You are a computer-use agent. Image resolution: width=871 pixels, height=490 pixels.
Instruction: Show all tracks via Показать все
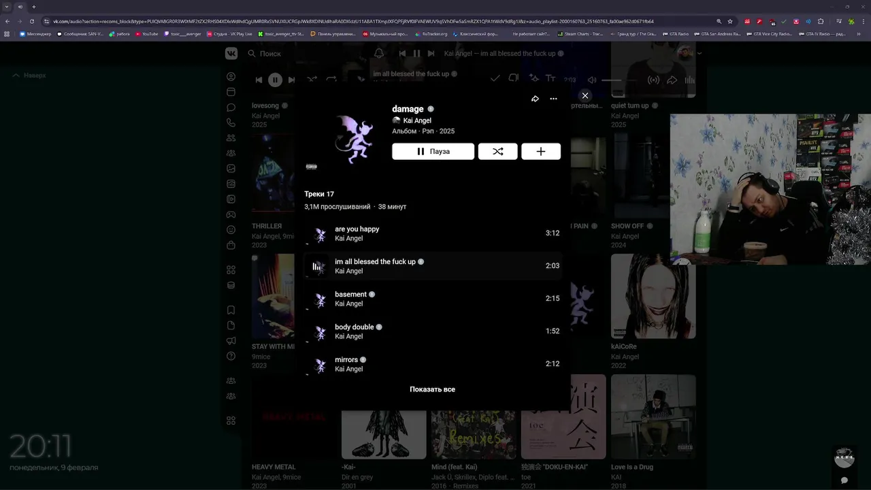(432, 389)
